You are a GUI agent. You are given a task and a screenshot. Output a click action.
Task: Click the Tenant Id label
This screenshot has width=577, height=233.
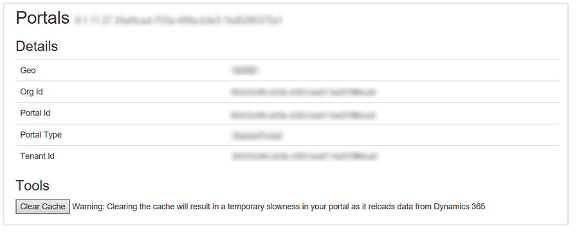(x=37, y=156)
